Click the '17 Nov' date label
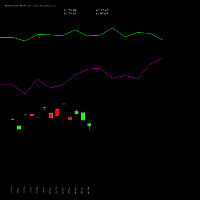This screenshot has height=200, width=200. [x=31, y=190]
